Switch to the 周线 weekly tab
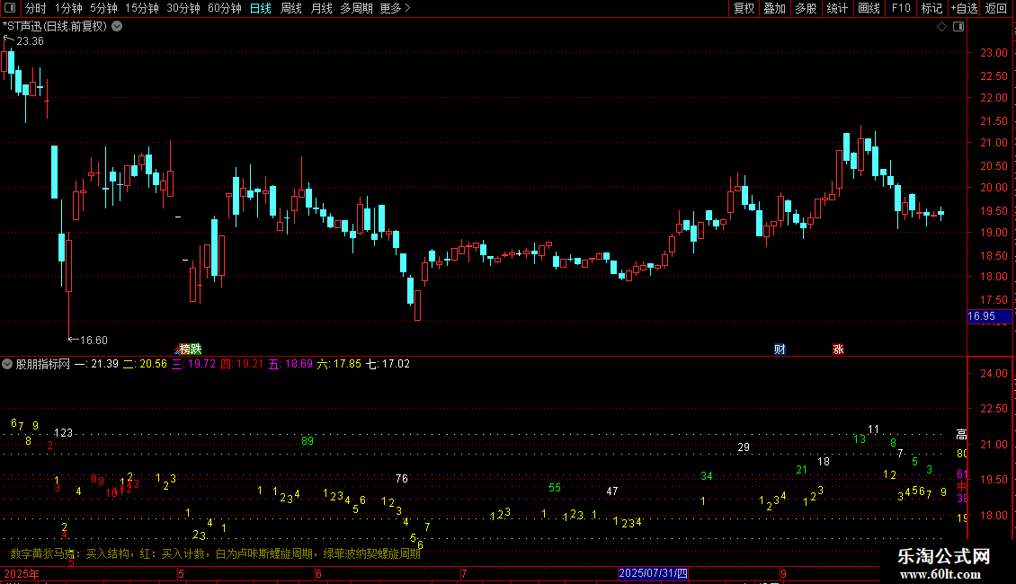Image resolution: width=1016 pixels, height=584 pixels. 291,8
